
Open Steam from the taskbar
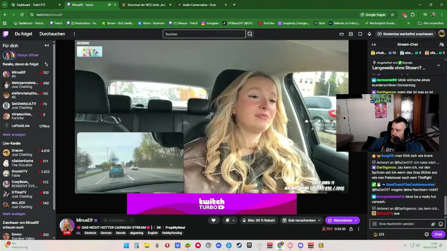click(239, 245)
